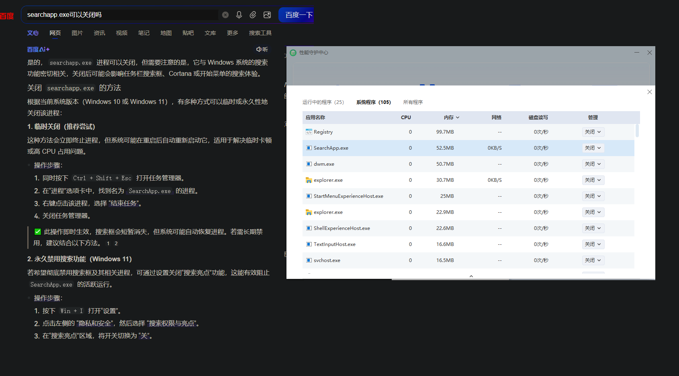Open image search via picture icon
Image resolution: width=679 pixels, height=376 pixels.
(x=267, y=15)
